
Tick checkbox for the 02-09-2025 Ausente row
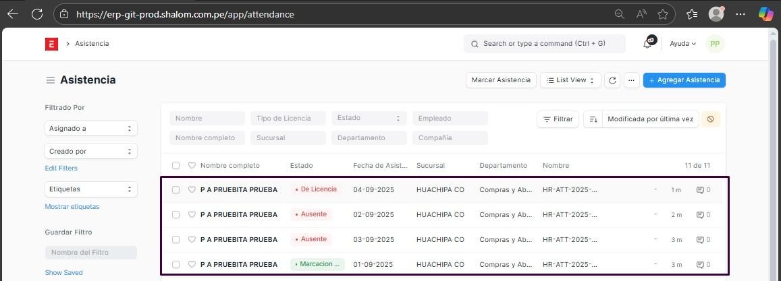click(x=176, y=215)
